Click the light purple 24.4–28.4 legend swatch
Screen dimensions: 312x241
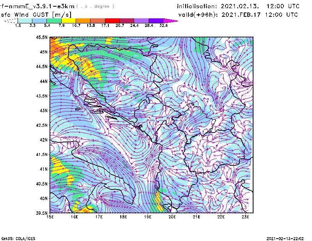[x=141, y=21]
